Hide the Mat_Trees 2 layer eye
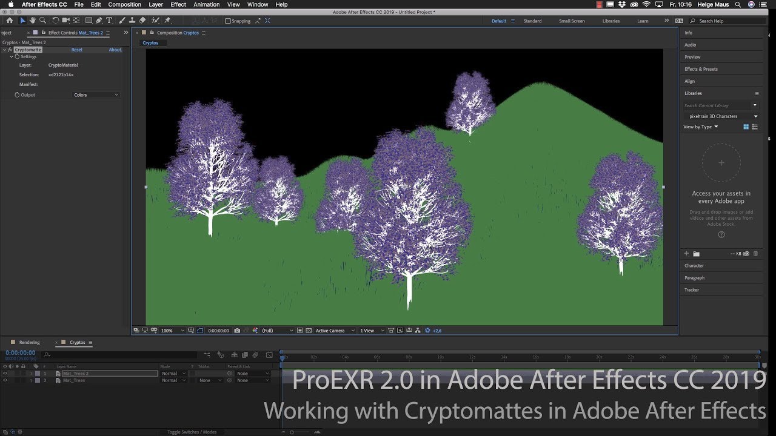 (5, 374)
